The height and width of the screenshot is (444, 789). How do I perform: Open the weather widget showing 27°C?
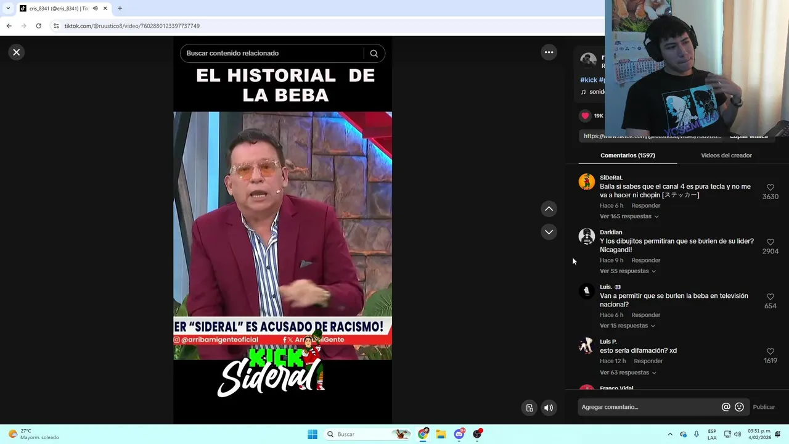[35, 434]
